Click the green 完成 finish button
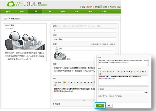This screenshot has height=111, width=156. point(100,106)
